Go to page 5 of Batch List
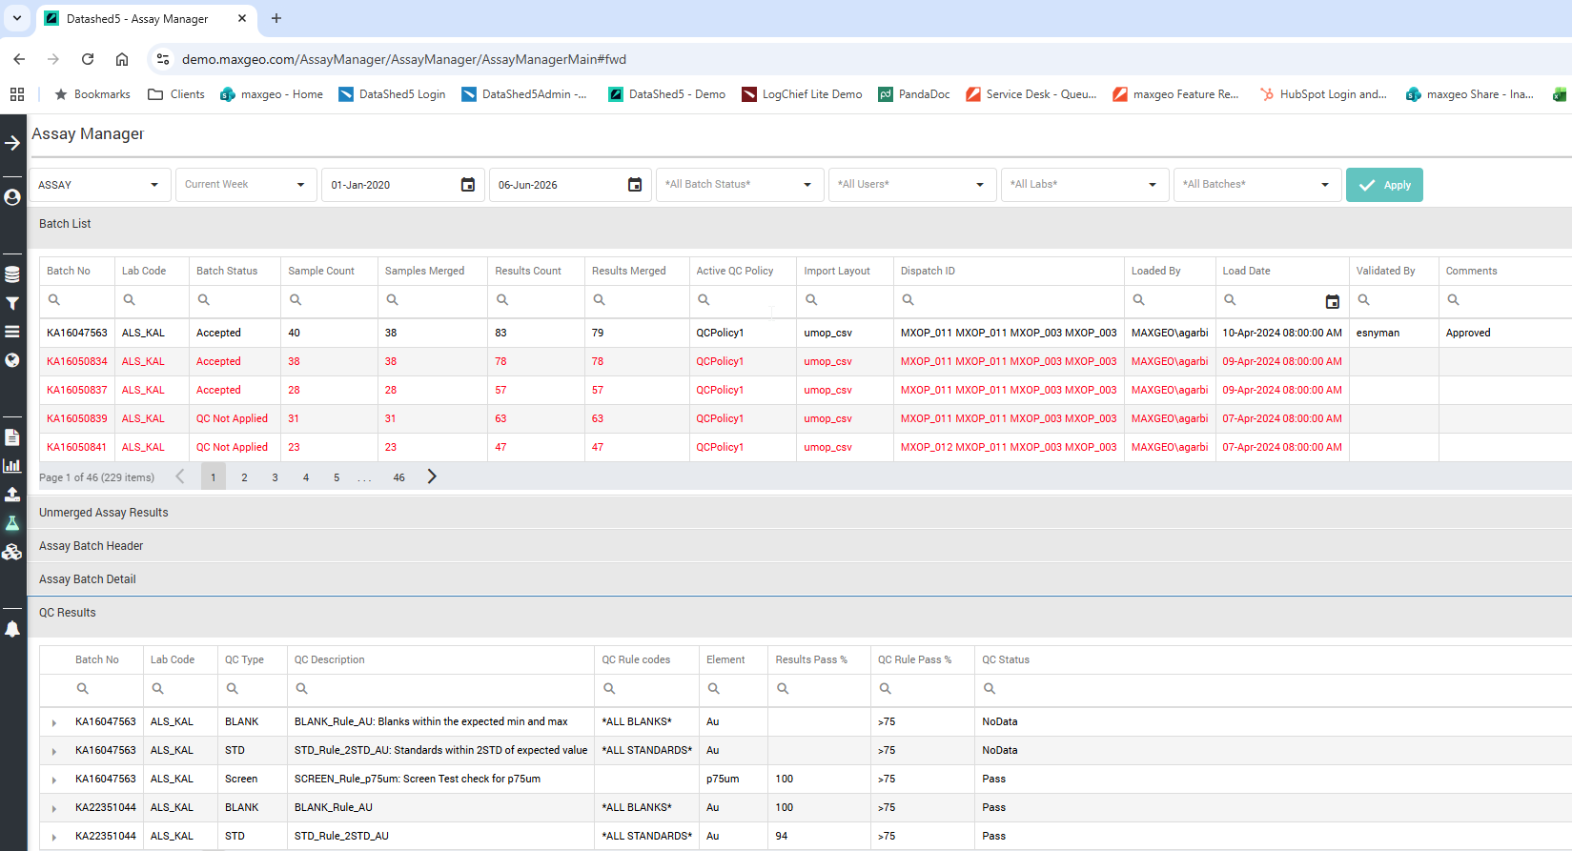The width and height of the screenshot is (1572, 851). tap(337, 477)
